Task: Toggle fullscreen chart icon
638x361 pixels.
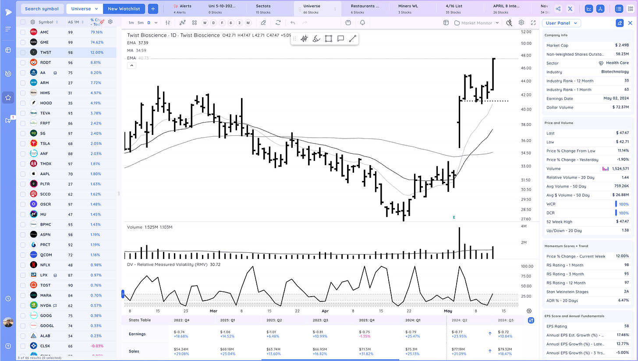Action: (533, 23)
